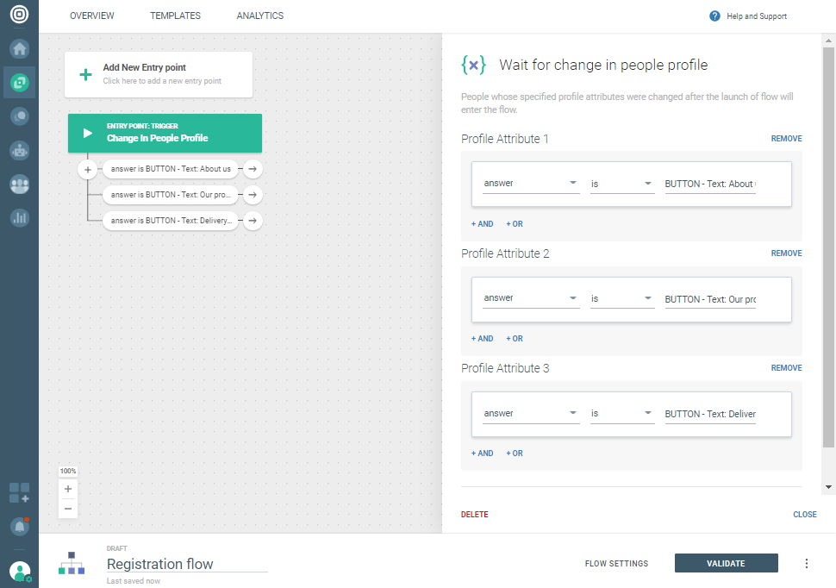Open the People group icon in the sidebar

[19, 185]
